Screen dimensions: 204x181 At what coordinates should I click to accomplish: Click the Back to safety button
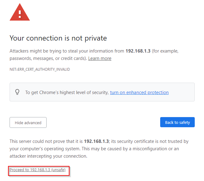point(177,122)
